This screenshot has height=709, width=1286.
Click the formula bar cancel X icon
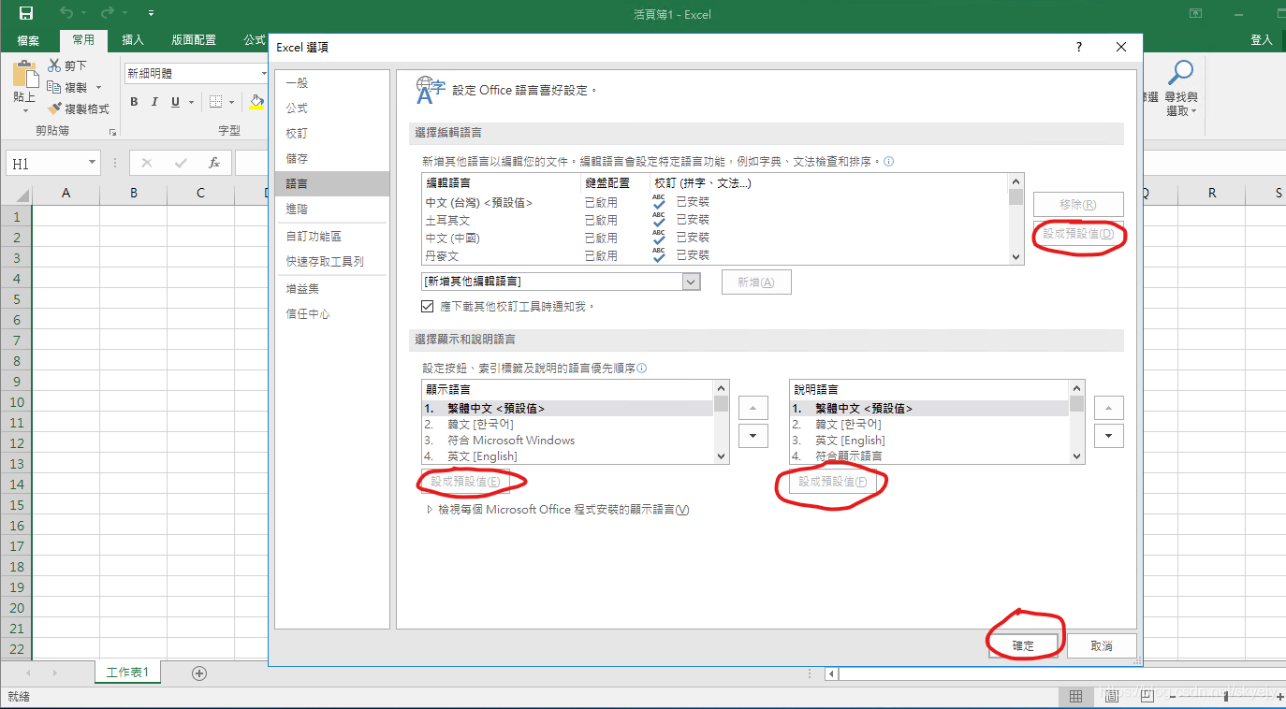point(146,163)
